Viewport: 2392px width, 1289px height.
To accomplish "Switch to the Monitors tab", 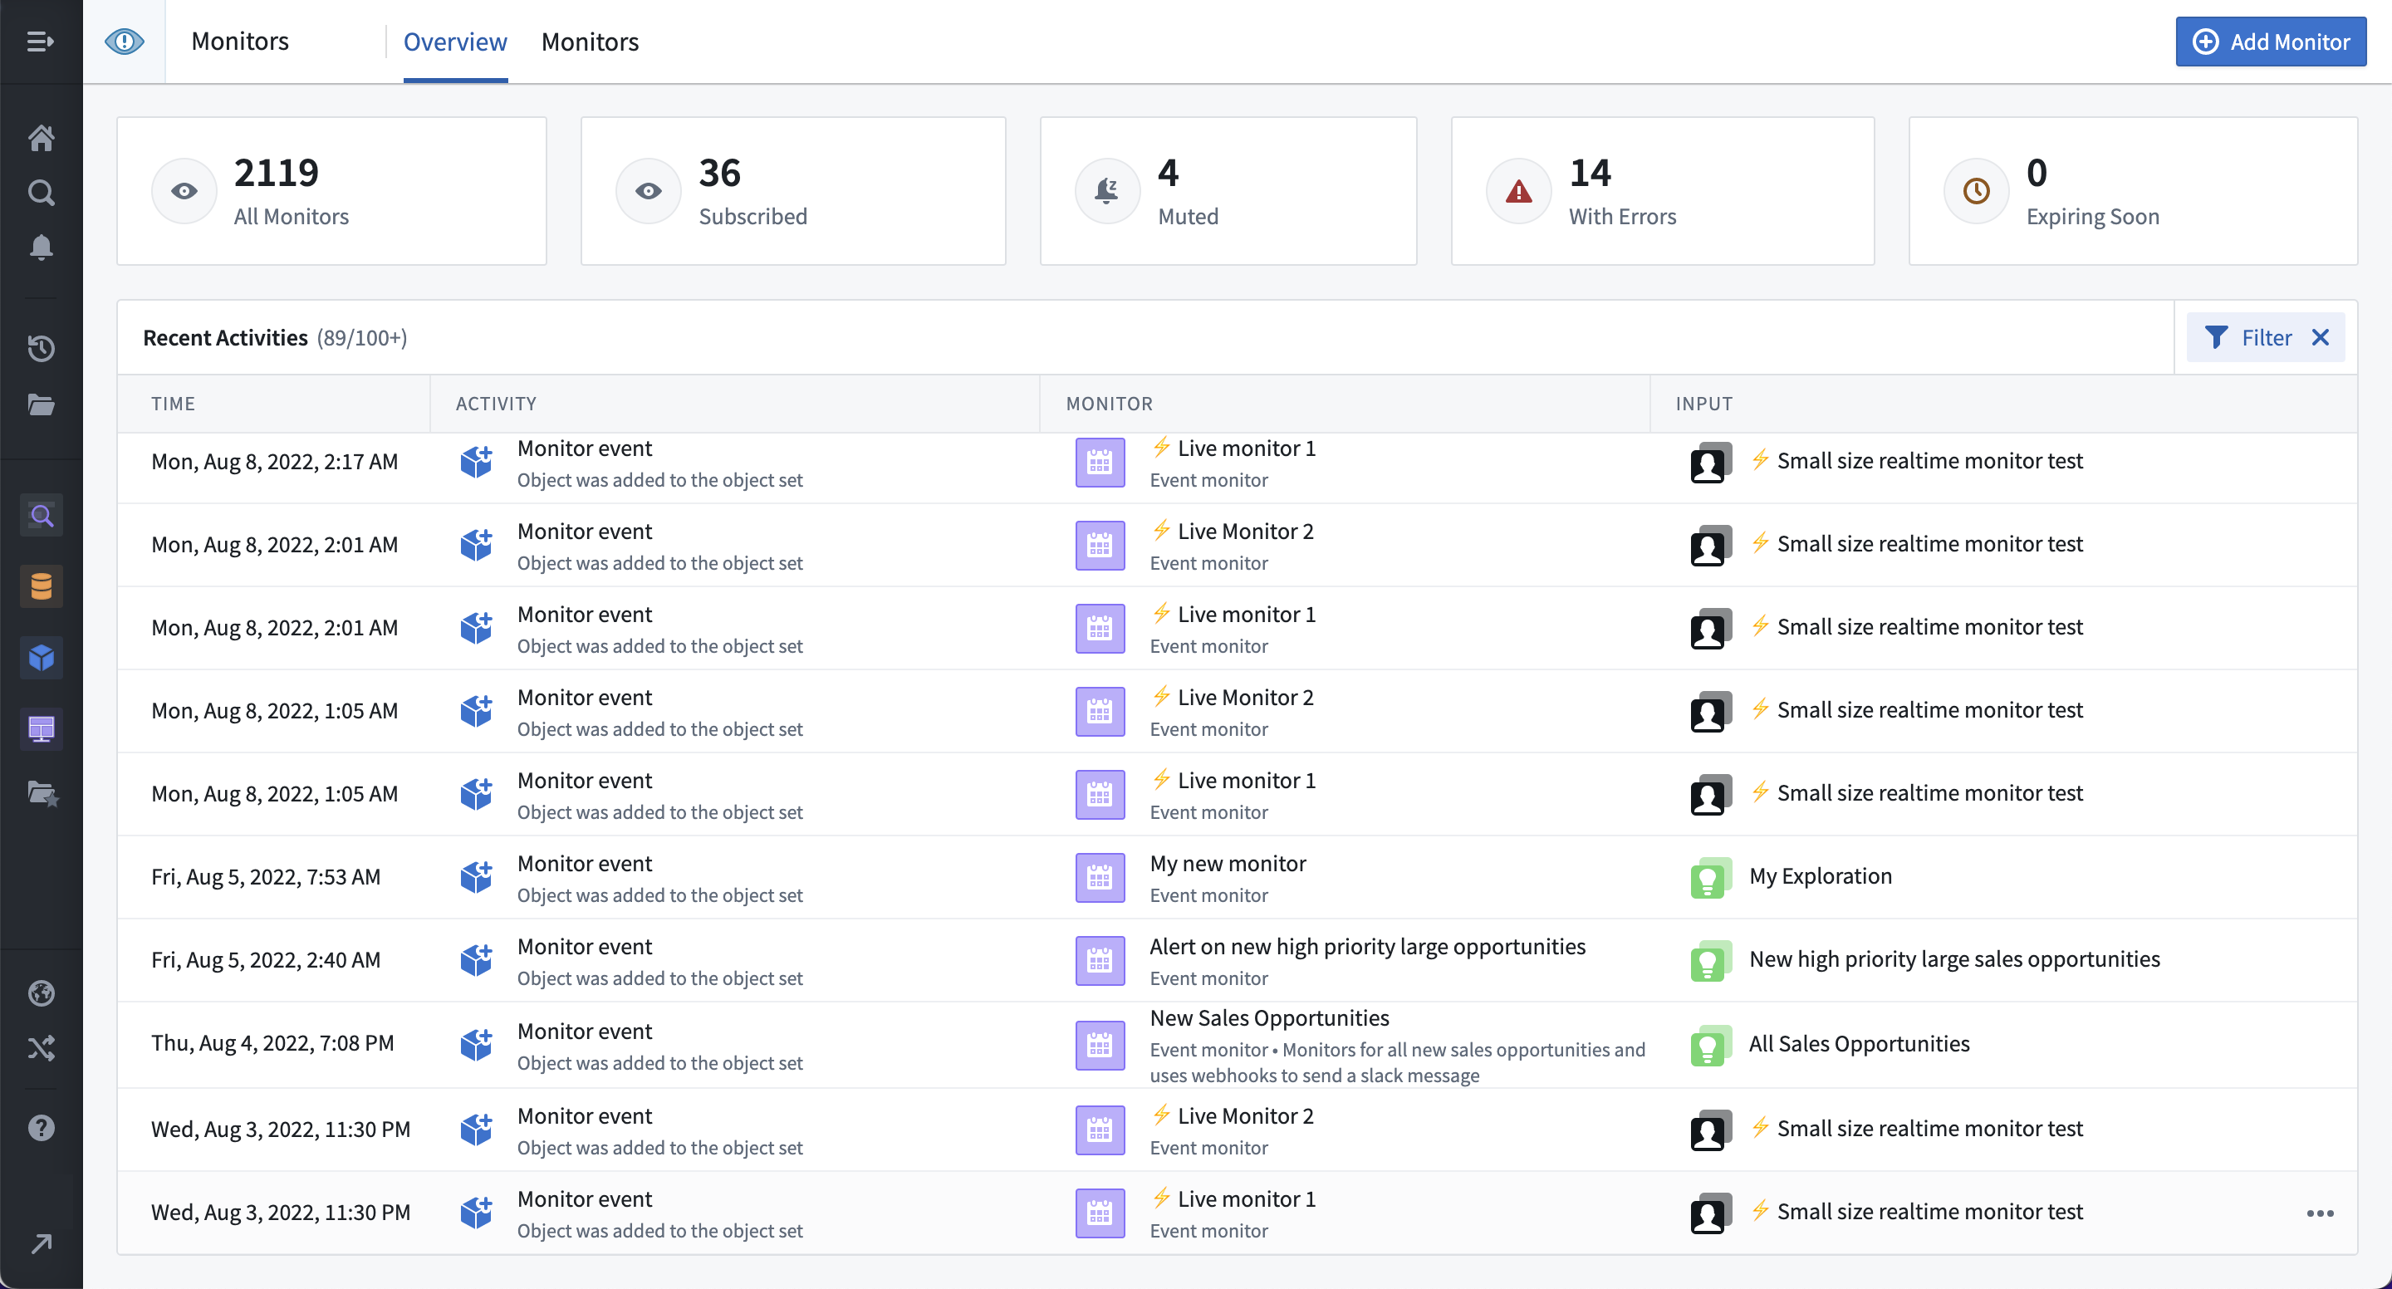I will (590, 42).
